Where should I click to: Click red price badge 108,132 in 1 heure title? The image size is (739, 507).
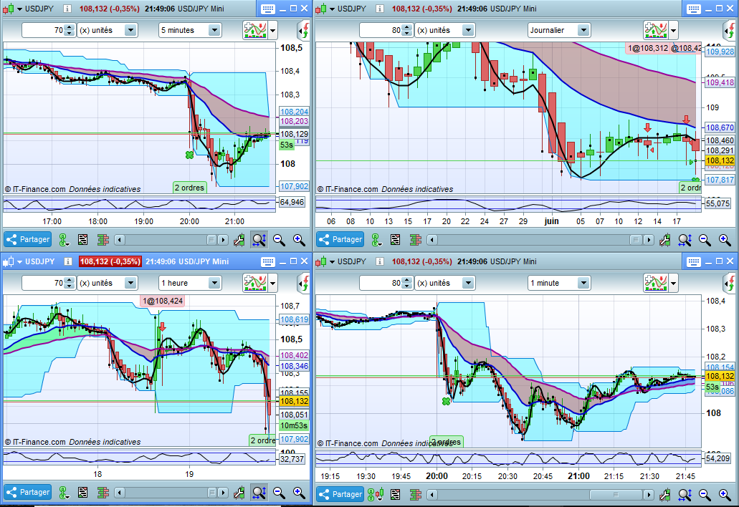coord(110,262)
